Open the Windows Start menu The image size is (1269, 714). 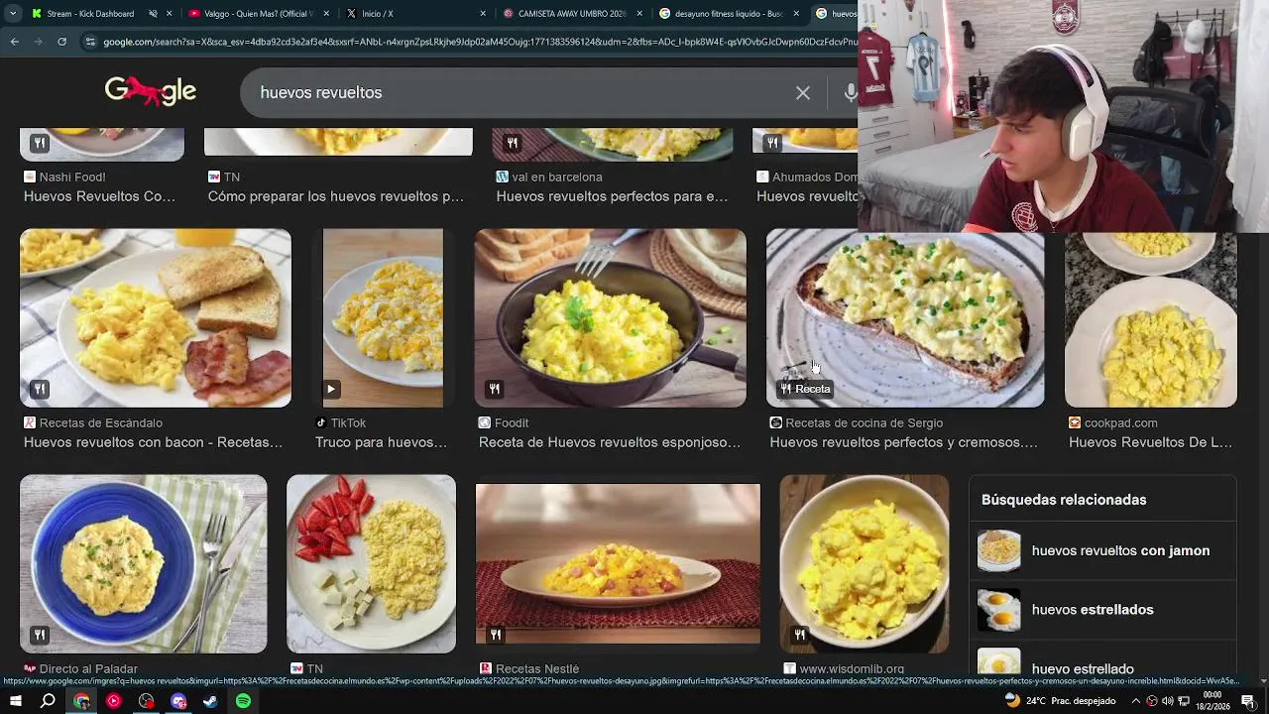click(x=15, y=701)
